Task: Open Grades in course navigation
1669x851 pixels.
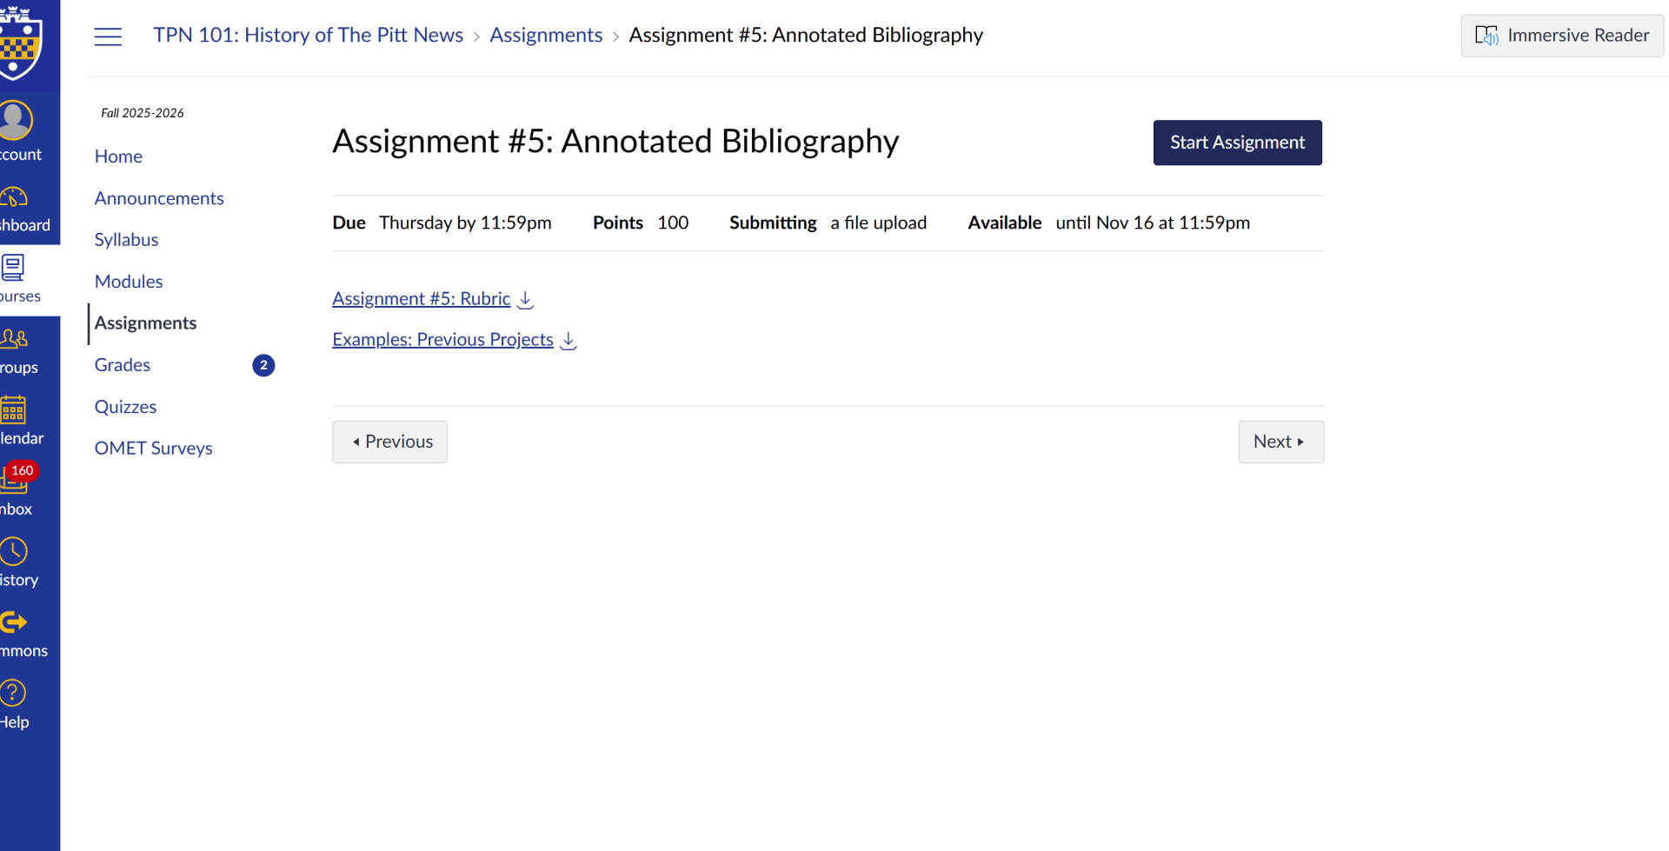Action: [123, 365]
